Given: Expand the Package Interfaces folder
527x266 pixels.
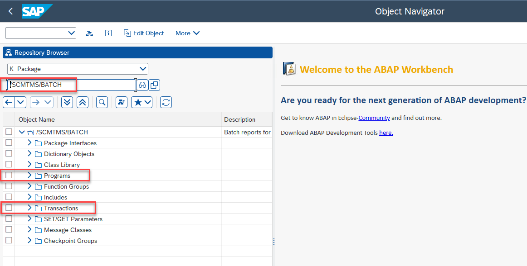Looking at the screenshot, I should click(x=29, y=143).
